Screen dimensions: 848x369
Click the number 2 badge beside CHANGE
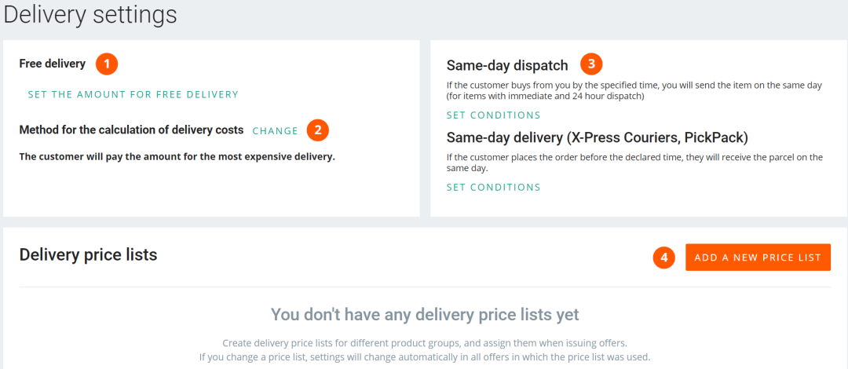[318, 130]
